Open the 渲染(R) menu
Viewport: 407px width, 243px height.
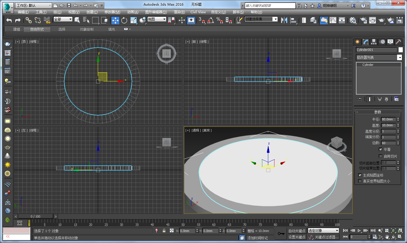click(x=179, y=12)
